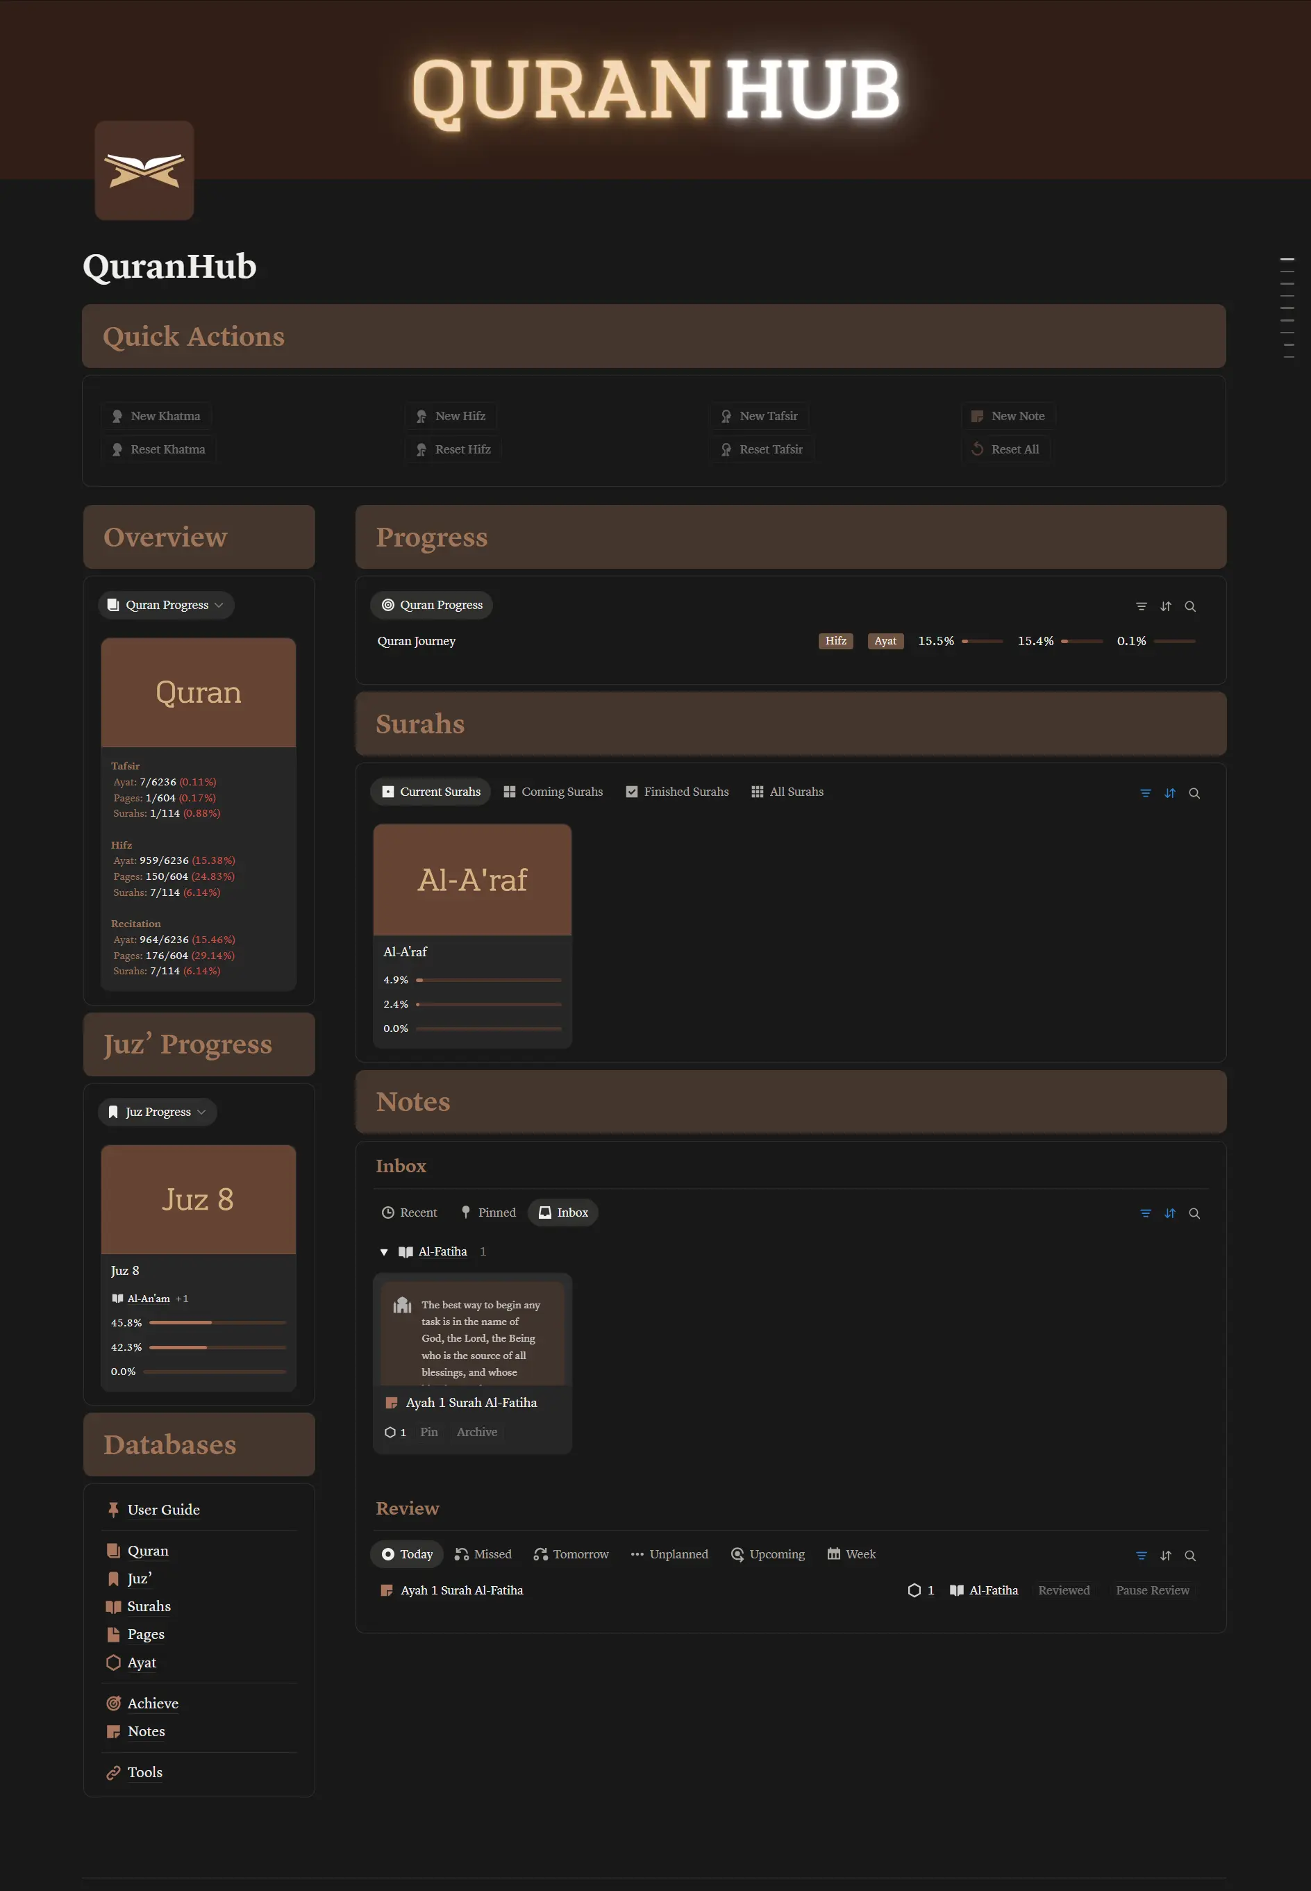
Task: Click Reset All under Quick Actions
Action: [x=1006, y=449]
